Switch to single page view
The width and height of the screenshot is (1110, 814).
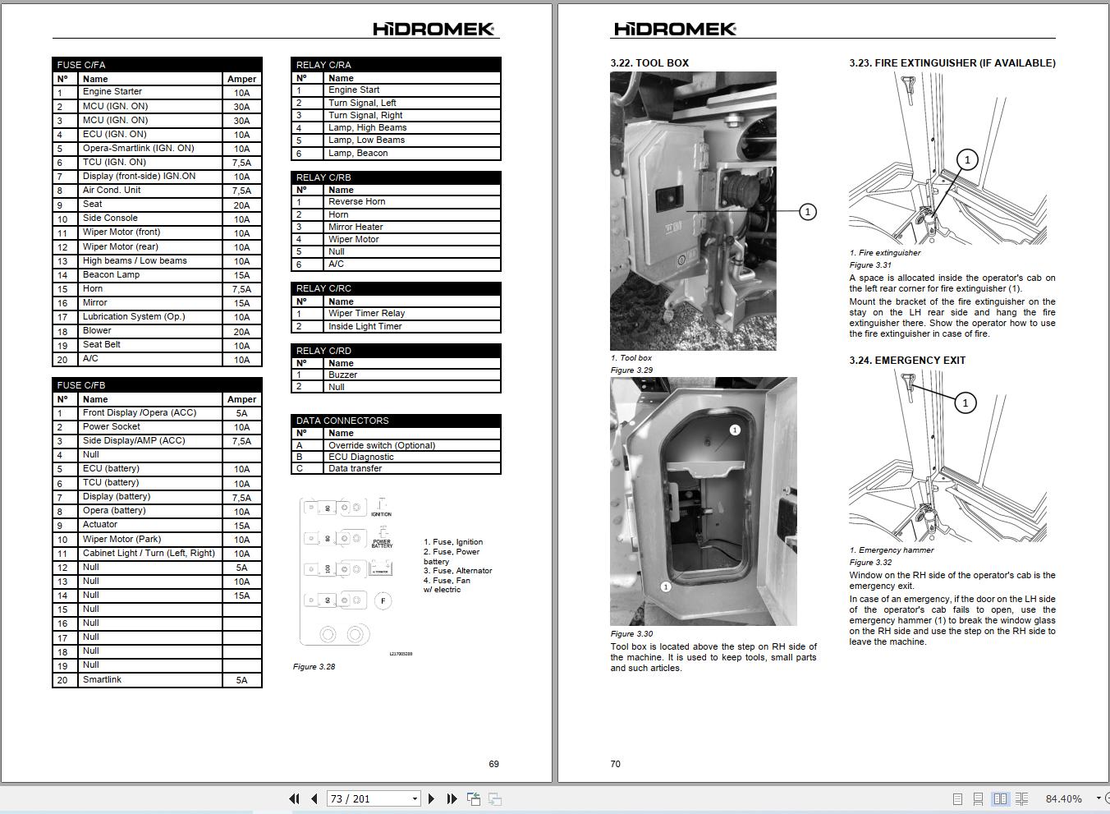coord(957,798)
